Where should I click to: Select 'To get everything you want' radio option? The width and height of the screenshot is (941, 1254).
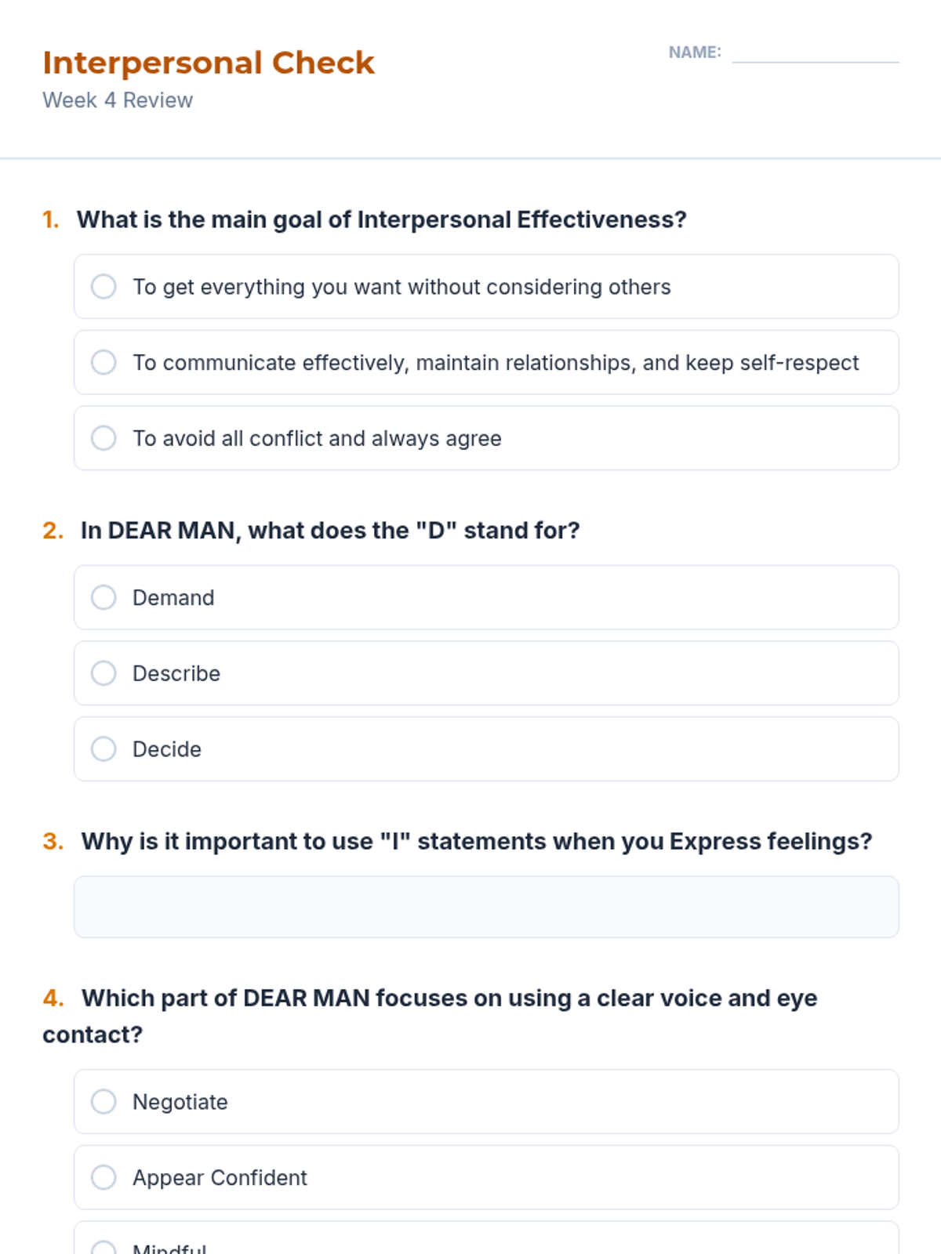[104, 287]
